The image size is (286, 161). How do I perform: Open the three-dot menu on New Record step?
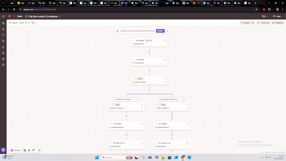click(x=165, y=41)
